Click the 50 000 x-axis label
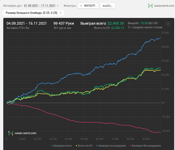 click(x=84, y=139)
